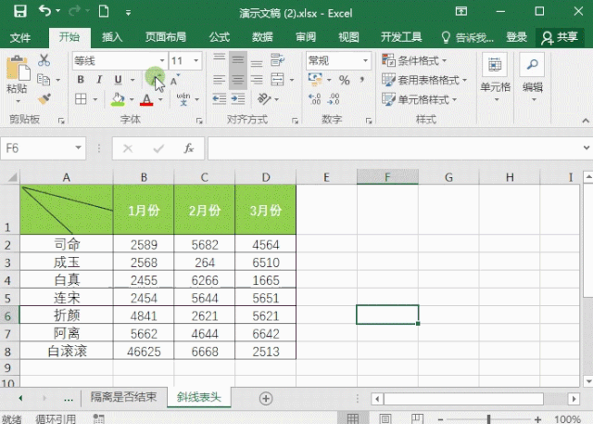Align text to middle vertically
The image size is (593, 424).
point(238,59)
